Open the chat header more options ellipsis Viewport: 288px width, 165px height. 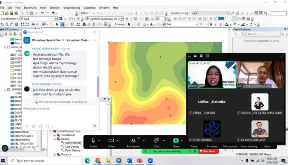coord(94,40)
